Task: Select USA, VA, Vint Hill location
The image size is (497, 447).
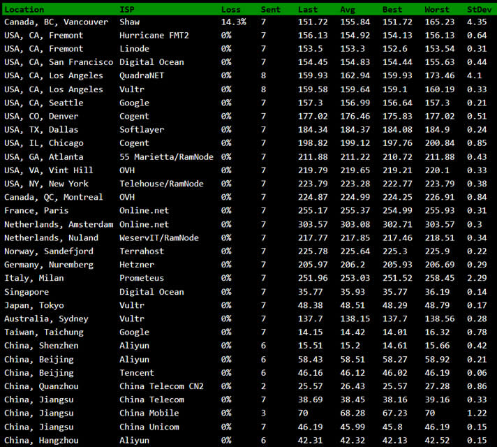Action: click(x=49, y=170)
